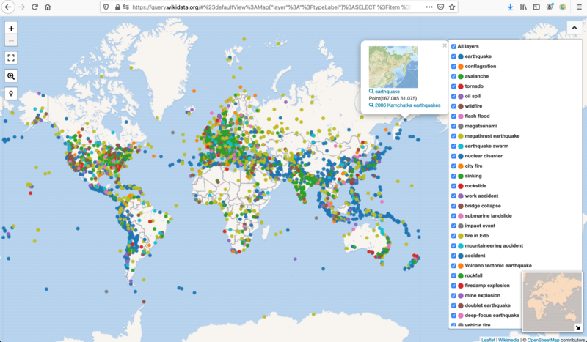The height and width of the screenshot is (342, 587).
Task: Open the browser hamburger menu
Action: (x=579, y=7)
